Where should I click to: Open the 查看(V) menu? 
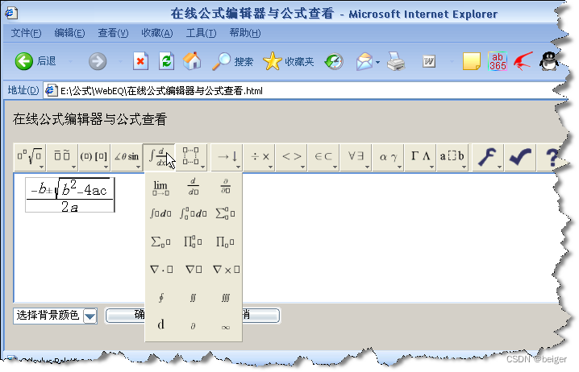(x=113, y=33)
